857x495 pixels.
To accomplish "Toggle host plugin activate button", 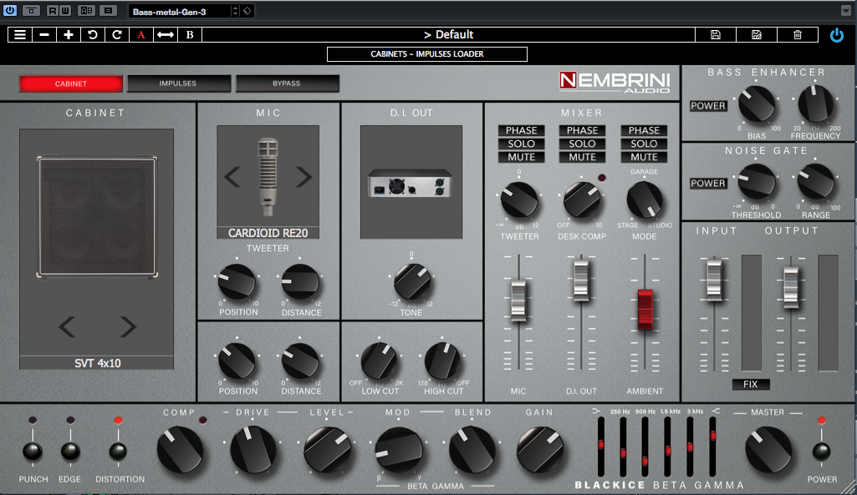I will 10,10.
